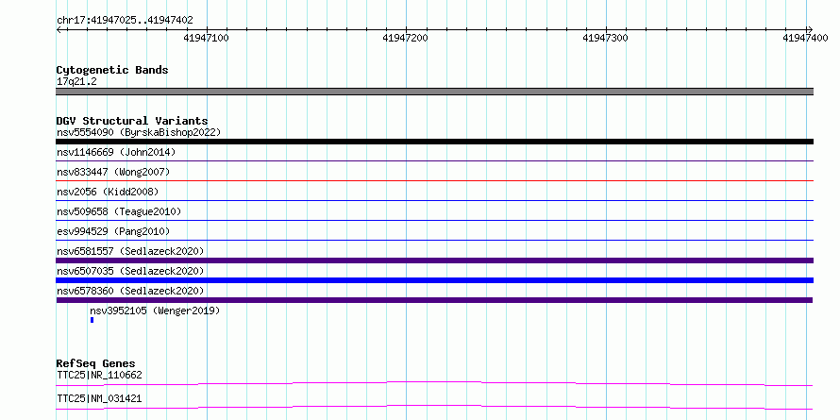Click nsv6507035 (Sedlazeck2020) label
This screenshot has width=840, height=420.
[x=130, y=271]
